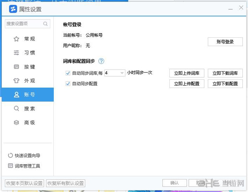Open the help question mark for 词库和配置同步
This screenshot has width=248, height=192.
pos(101,61)
